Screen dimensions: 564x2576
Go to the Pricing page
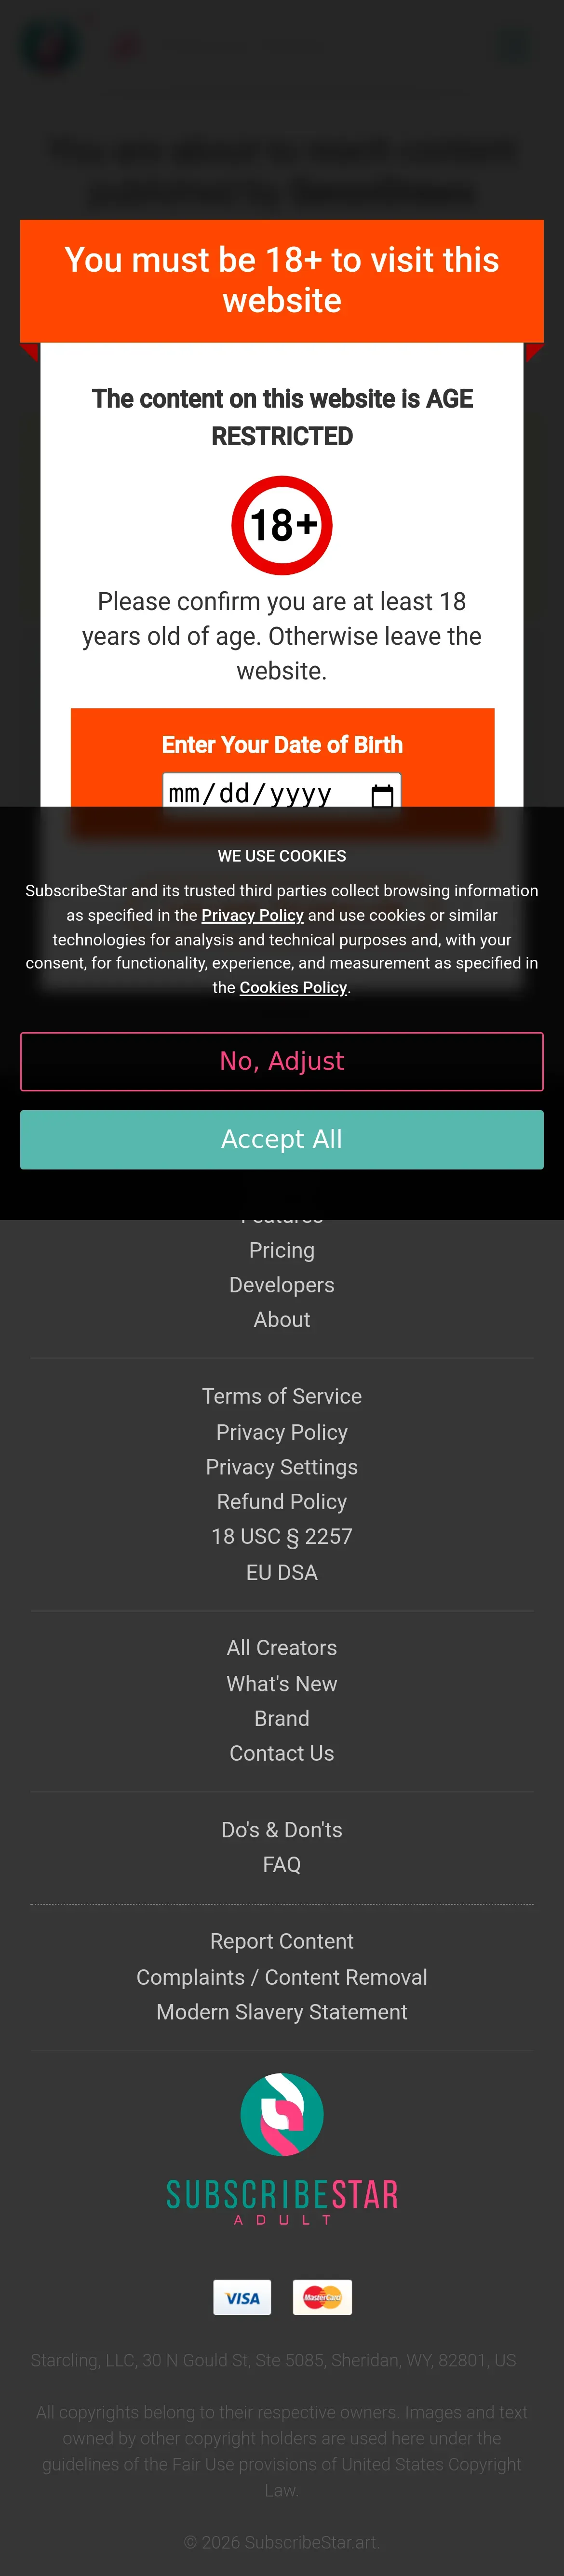282,1250
